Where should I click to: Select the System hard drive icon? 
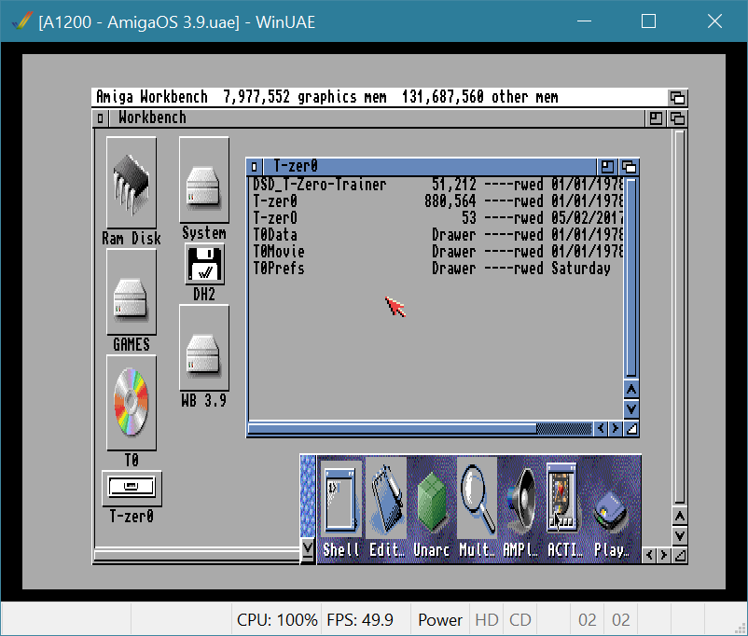click(x=204, y=180)
